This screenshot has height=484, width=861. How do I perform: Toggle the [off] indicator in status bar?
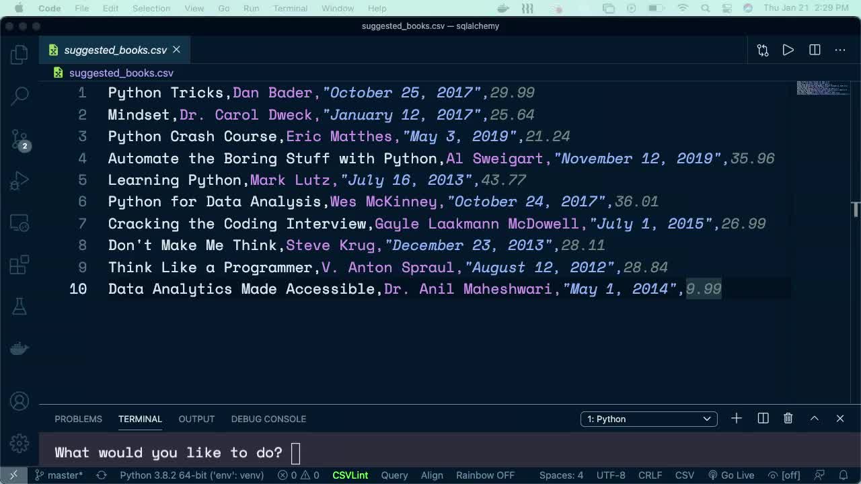784,475
